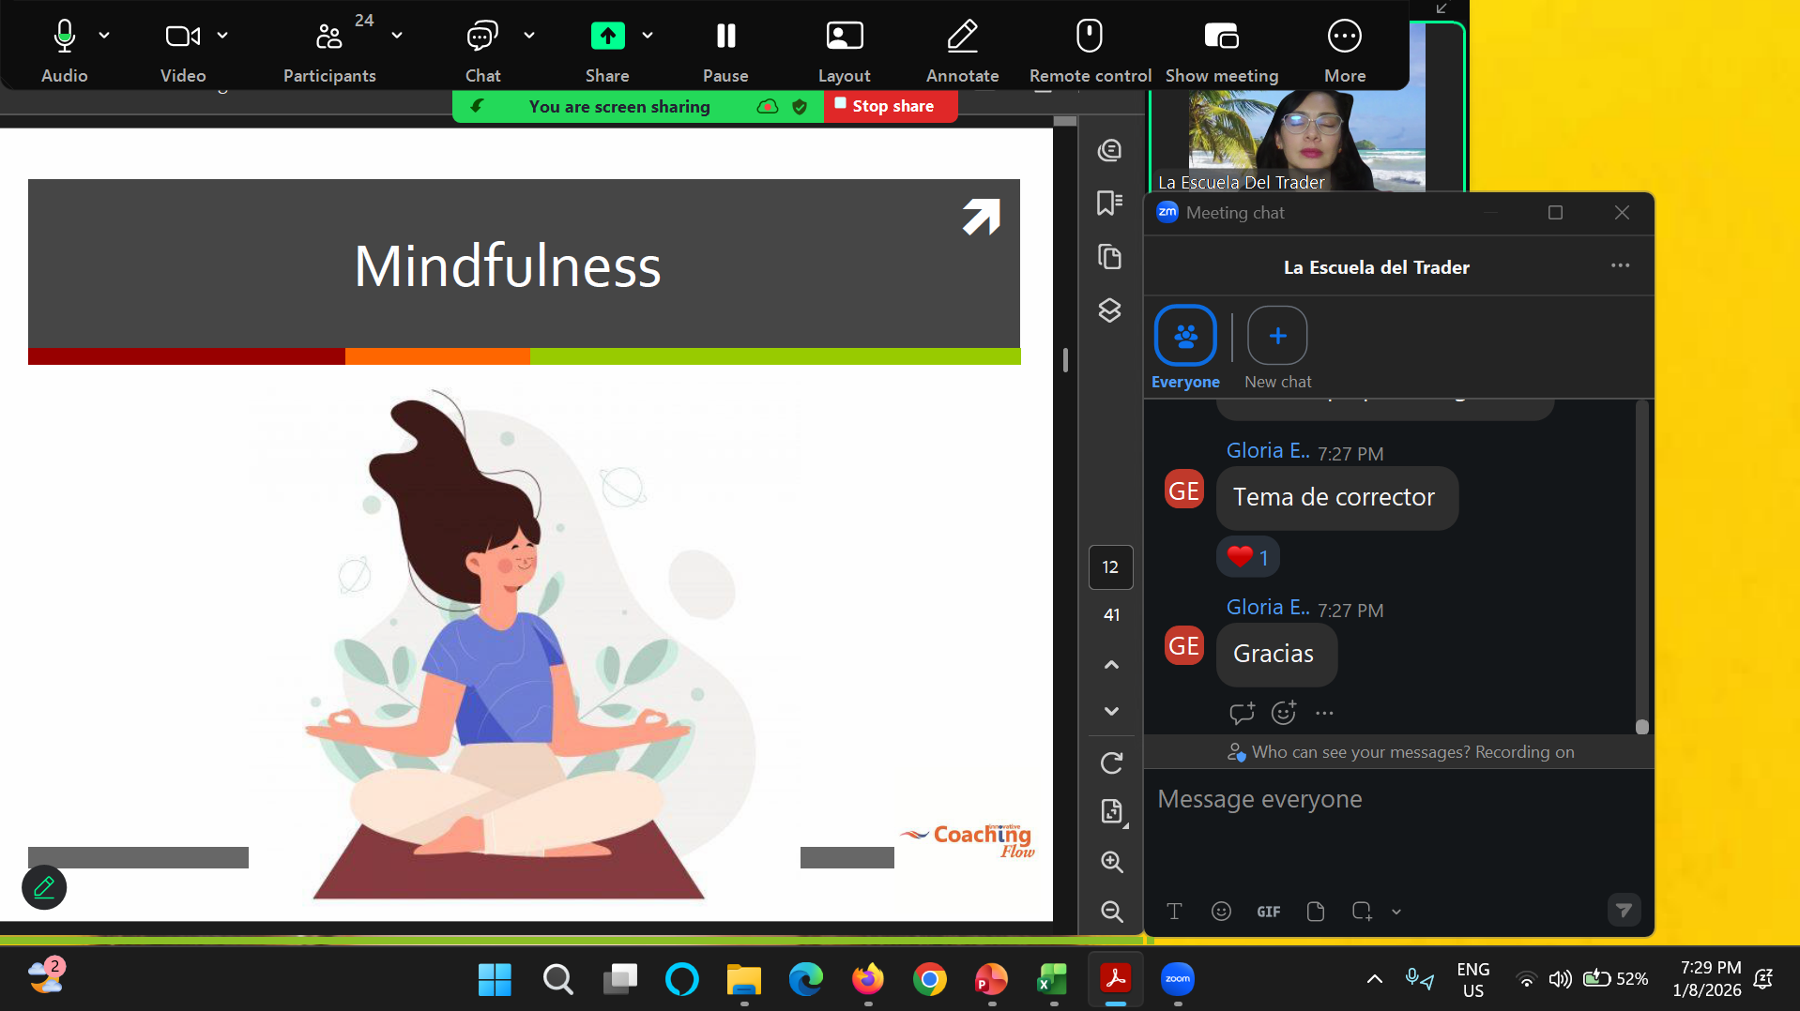Select the Everyone chat tab
This screenshot has width=1800, height=1011.
point(1184,336)
